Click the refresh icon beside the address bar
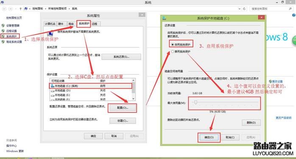 (244, 8)
